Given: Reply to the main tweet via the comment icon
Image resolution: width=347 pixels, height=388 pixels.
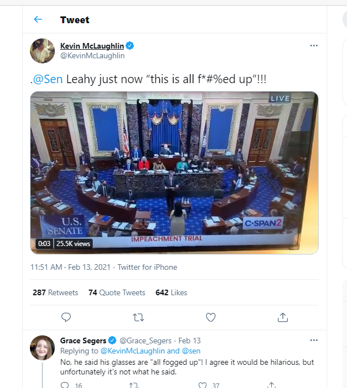Looking at the screenshot, I should (x=66, y=317).
